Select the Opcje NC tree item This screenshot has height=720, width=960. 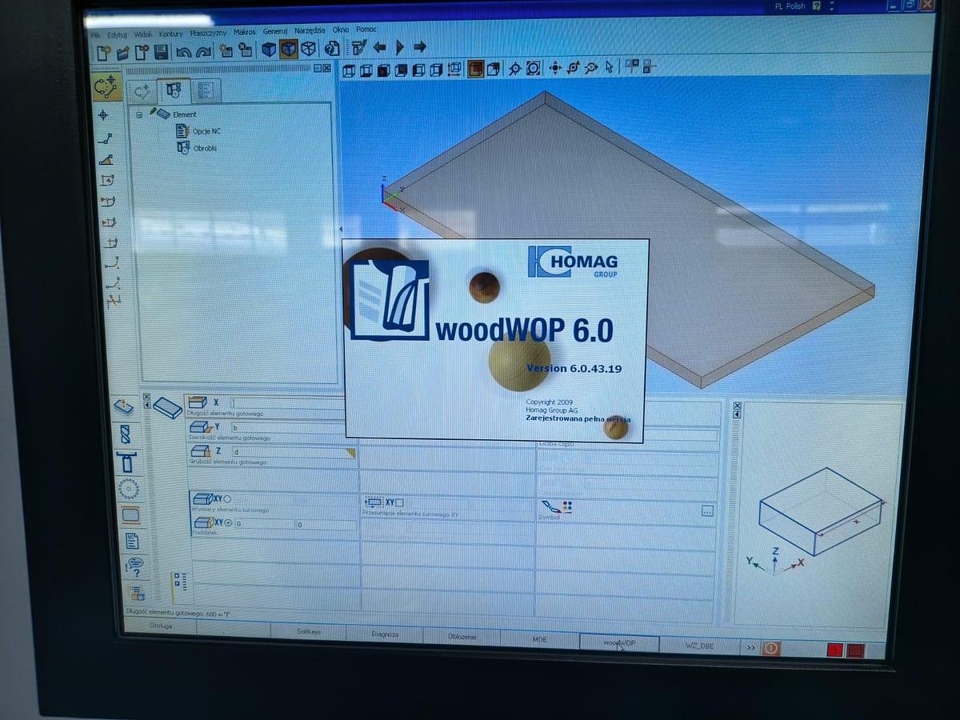coord(206,131)
